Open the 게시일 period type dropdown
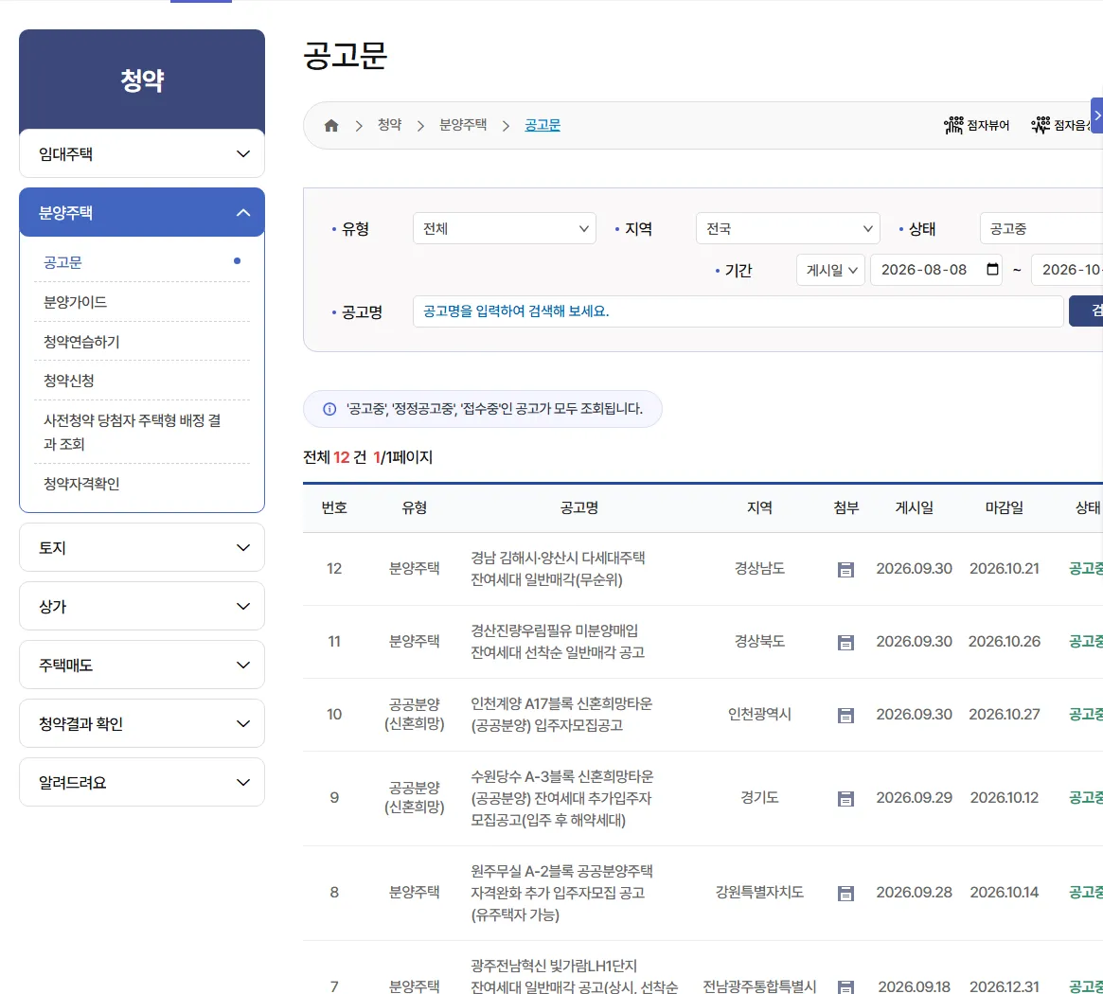The height and width of the screenshot is (994, 1103). [830, 270]
